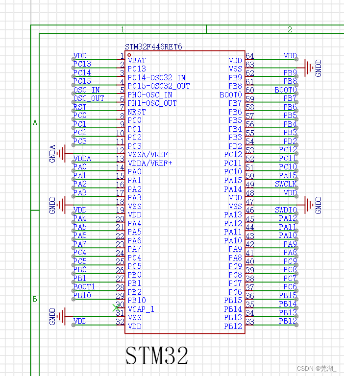
Task: Select the PA15 net label right of pin 50
Action: tap(288, 176)
